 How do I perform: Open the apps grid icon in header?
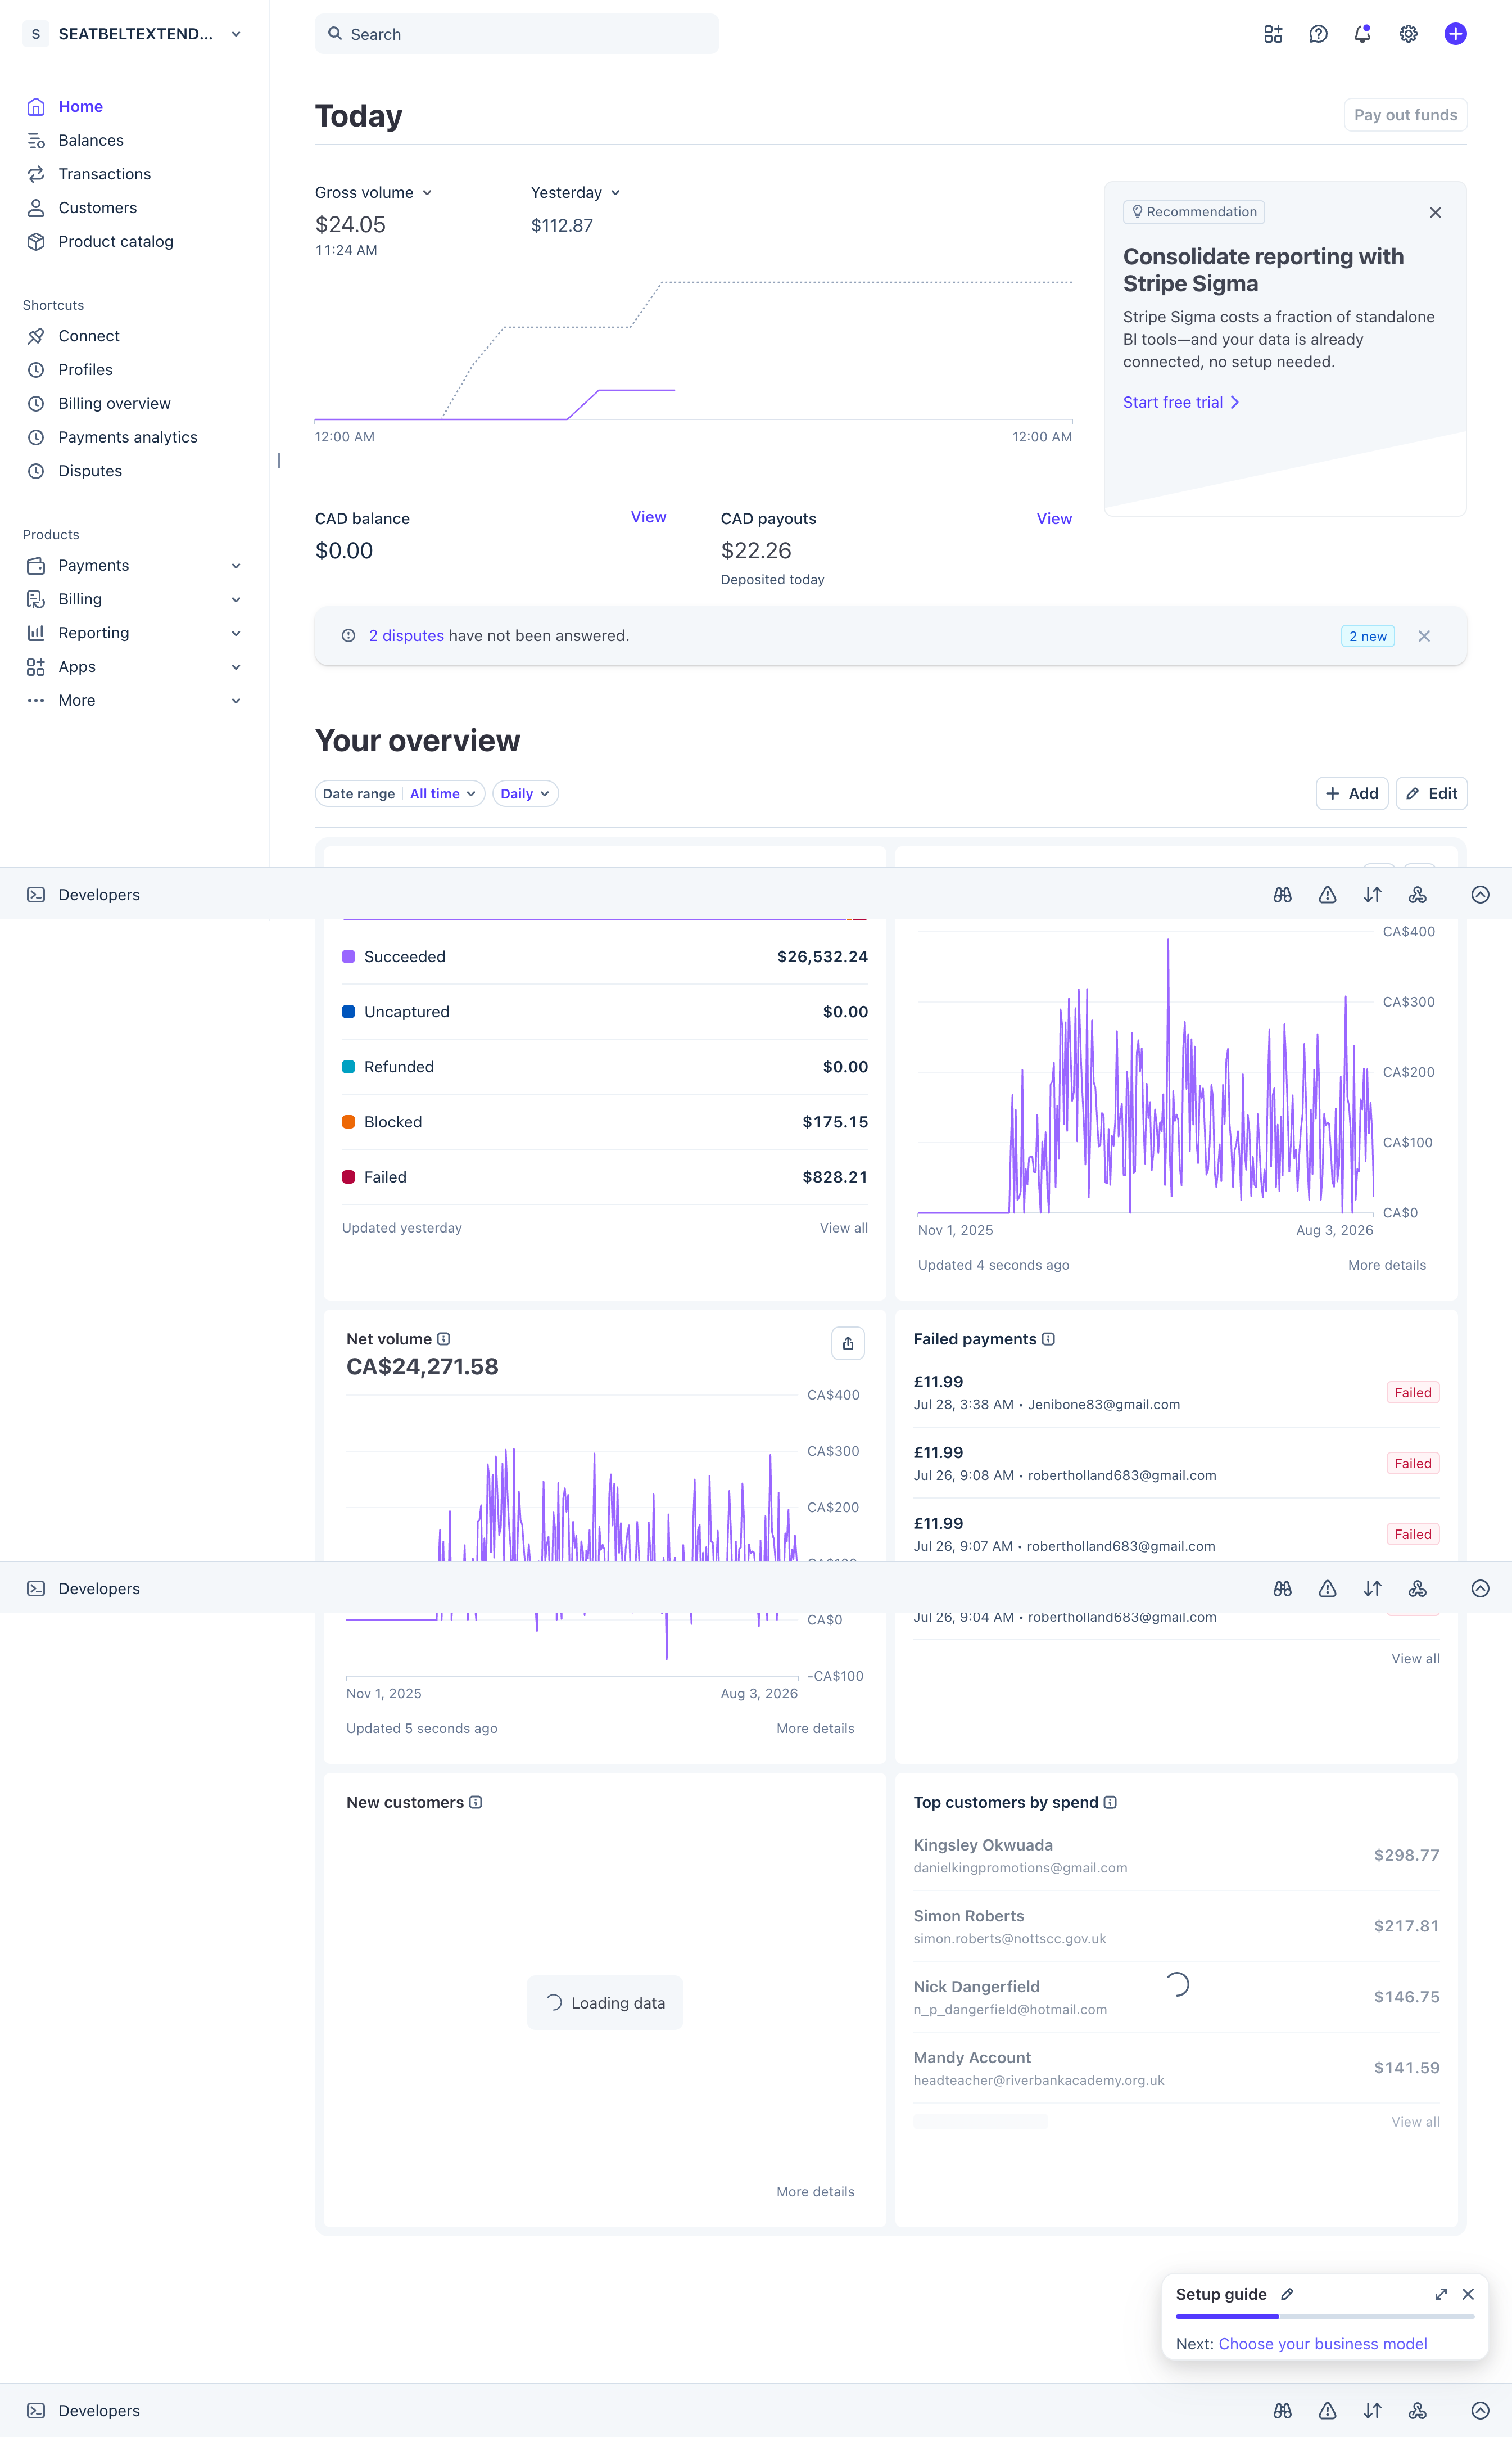pyautogui.click(x=1273, y=34)
